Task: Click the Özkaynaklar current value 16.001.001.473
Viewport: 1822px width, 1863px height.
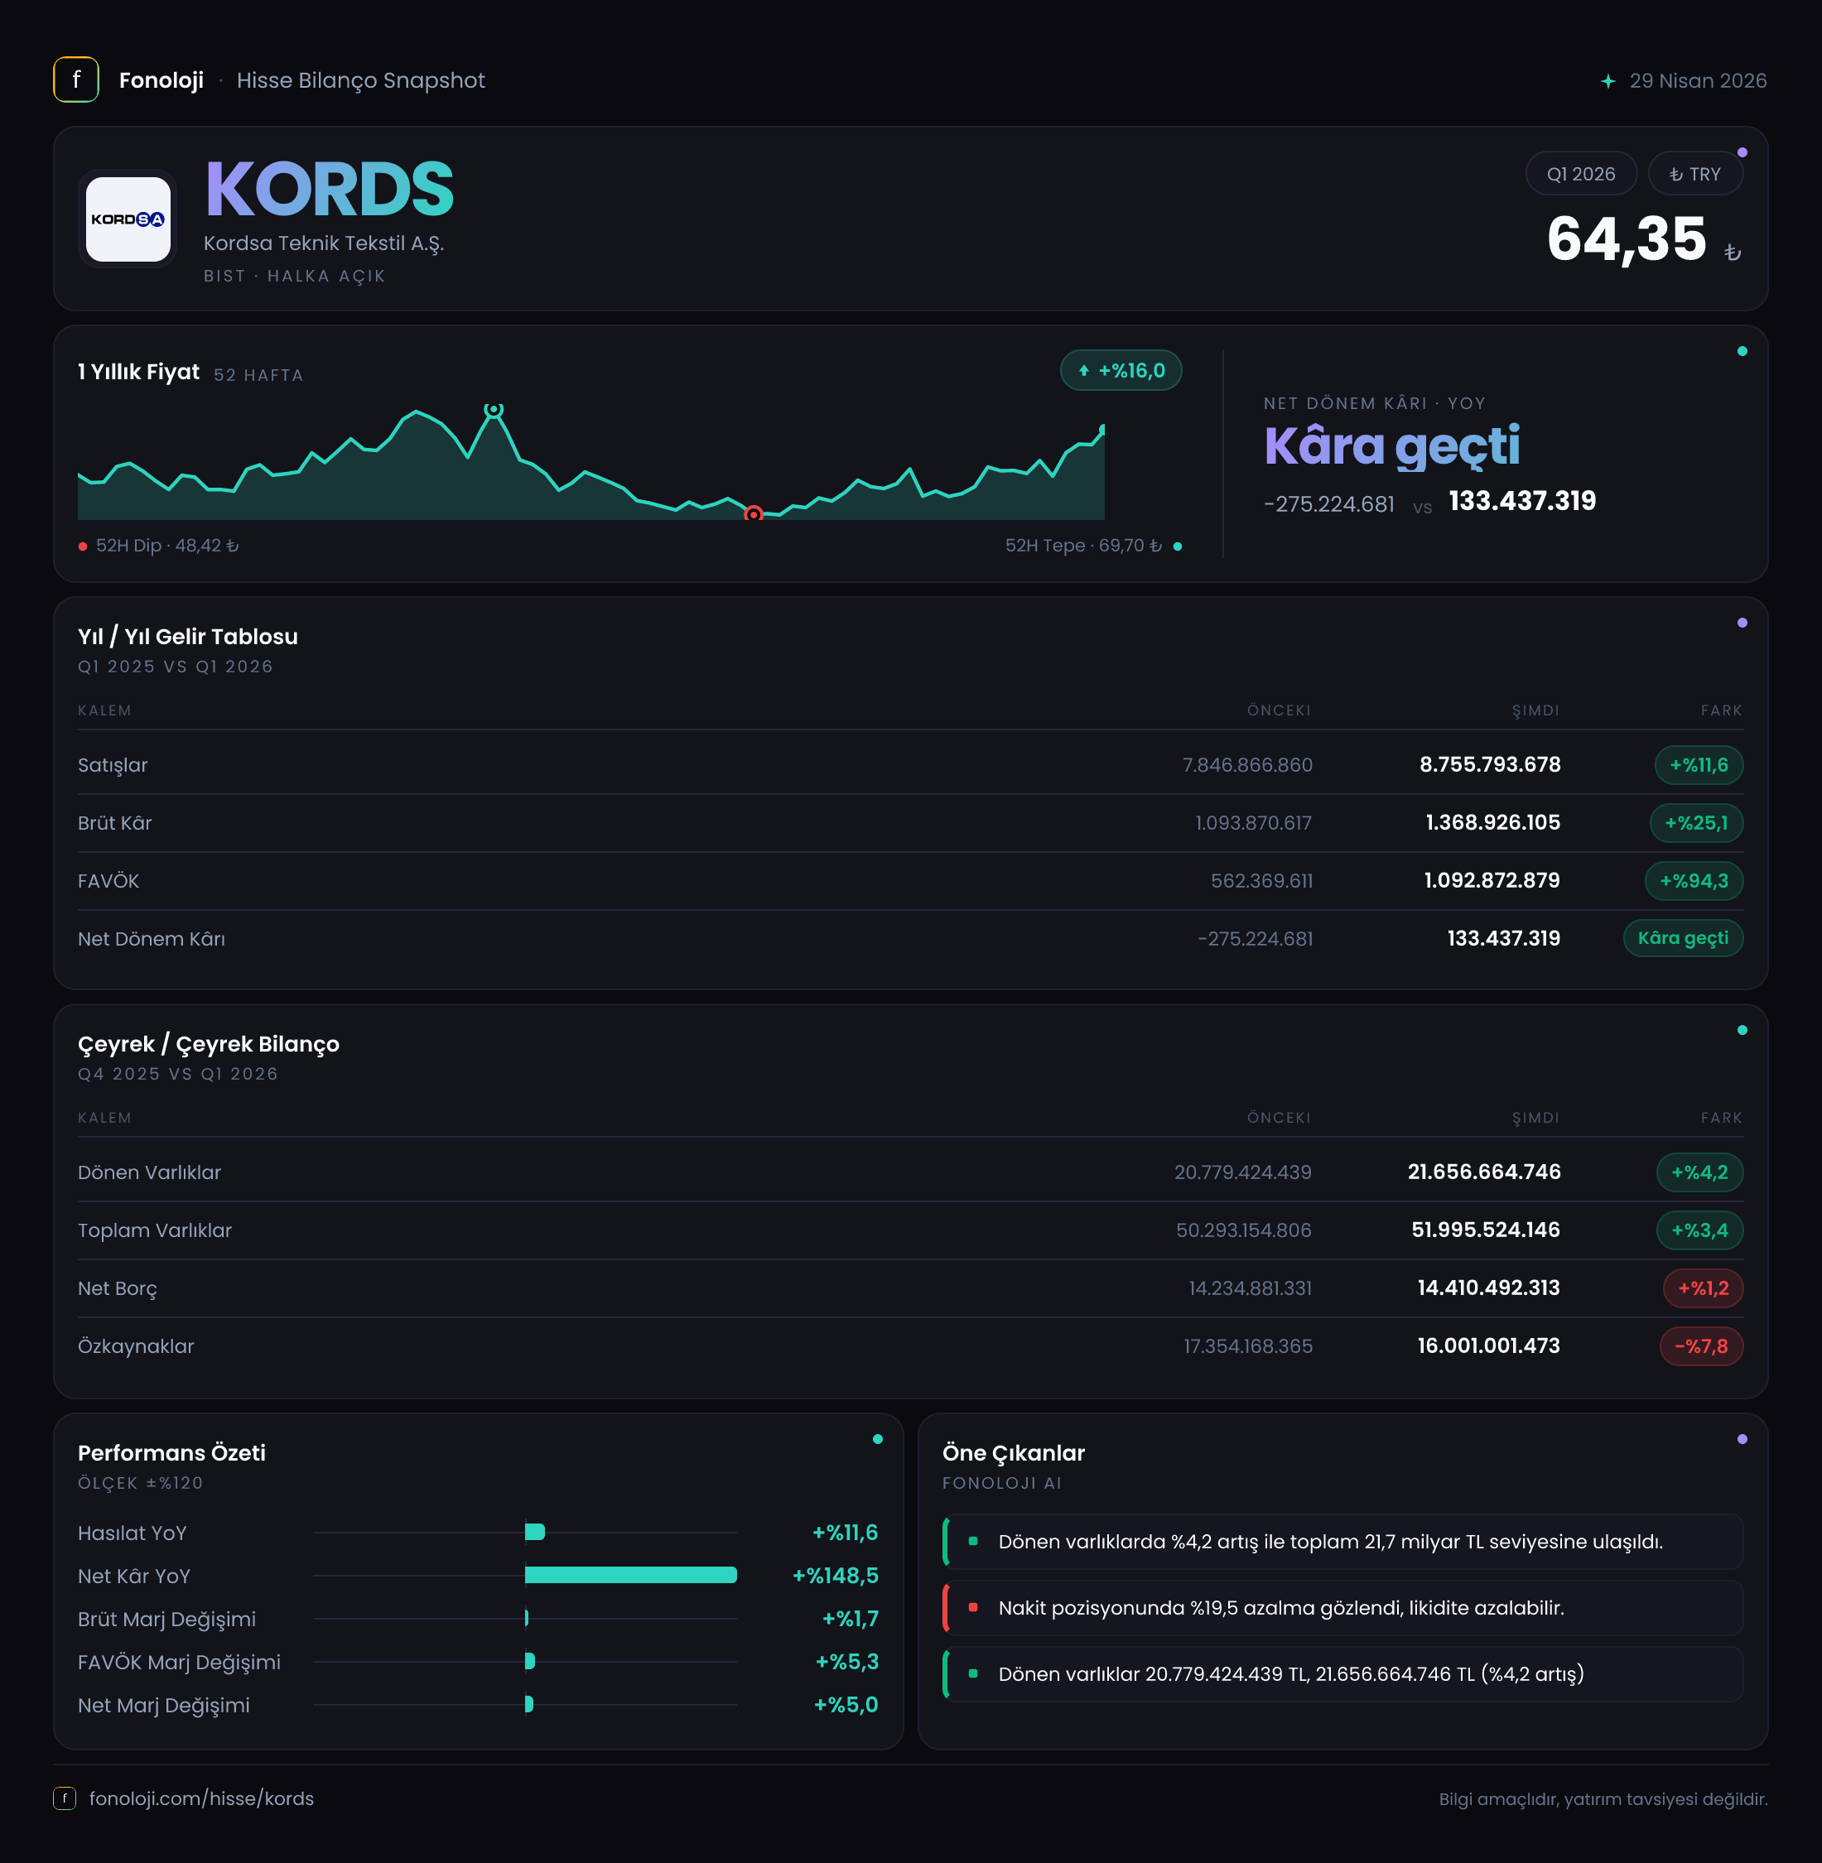Action: [1489, 1346]
